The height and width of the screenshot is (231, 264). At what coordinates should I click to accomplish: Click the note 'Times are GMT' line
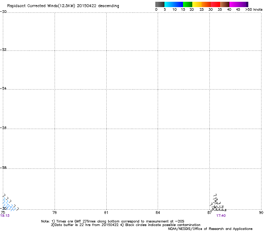112,221
